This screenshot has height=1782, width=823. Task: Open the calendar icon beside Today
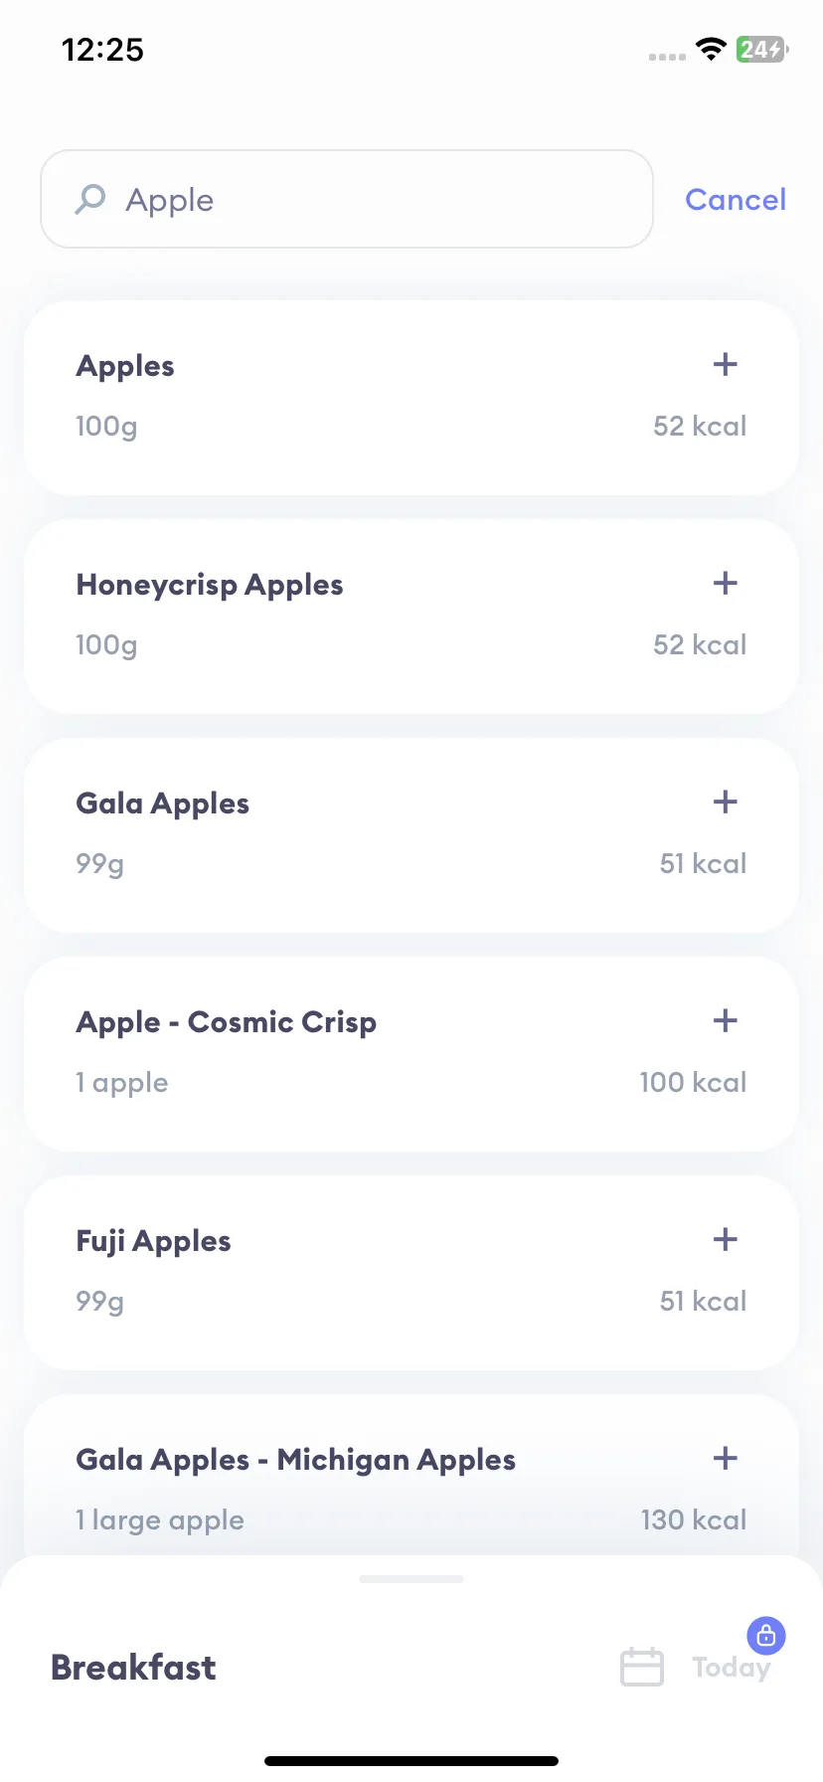[642, 1667]
